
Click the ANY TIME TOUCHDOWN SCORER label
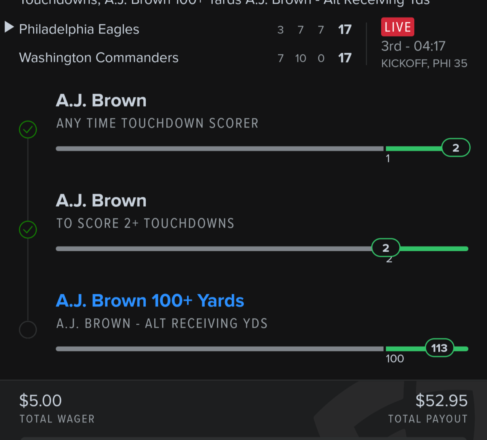(x=157, y=123)
